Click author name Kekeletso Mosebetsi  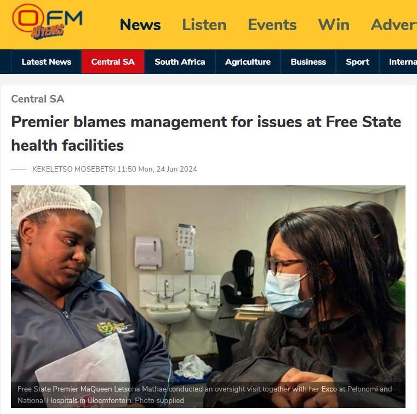[x=73, y=169]
